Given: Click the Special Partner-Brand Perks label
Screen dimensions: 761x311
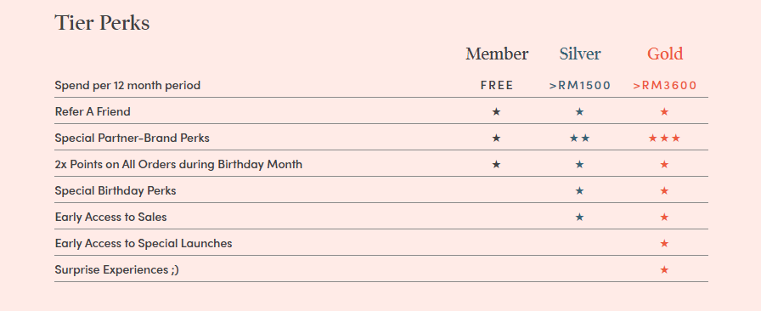Looking at the screenshot, I should pos(132,138).
